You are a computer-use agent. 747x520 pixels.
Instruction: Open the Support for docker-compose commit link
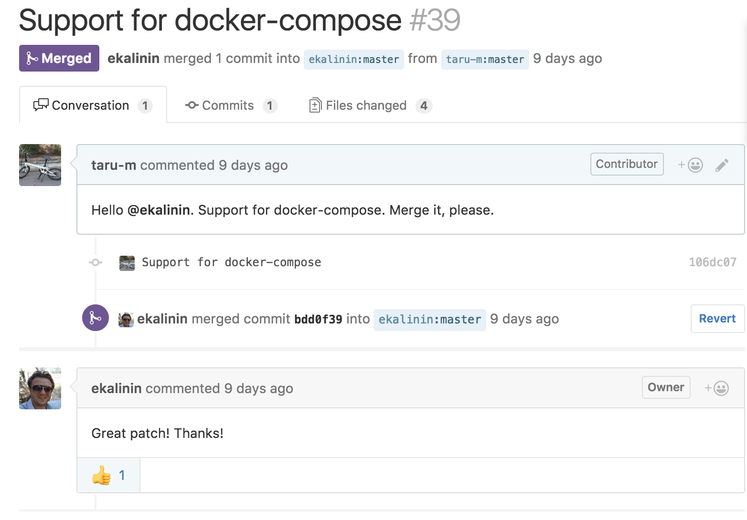pos(231,262)
